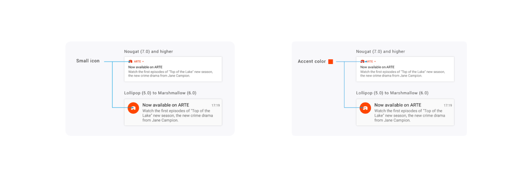The image size is (532, 177).
Task: Click the ARTE app name in right Nougat notification
Action: 370,62
